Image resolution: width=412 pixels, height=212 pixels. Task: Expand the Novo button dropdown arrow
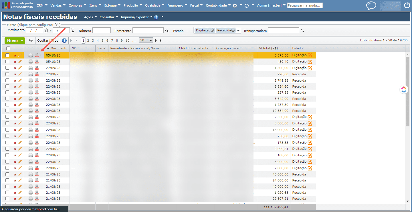(x=22, y=41)
